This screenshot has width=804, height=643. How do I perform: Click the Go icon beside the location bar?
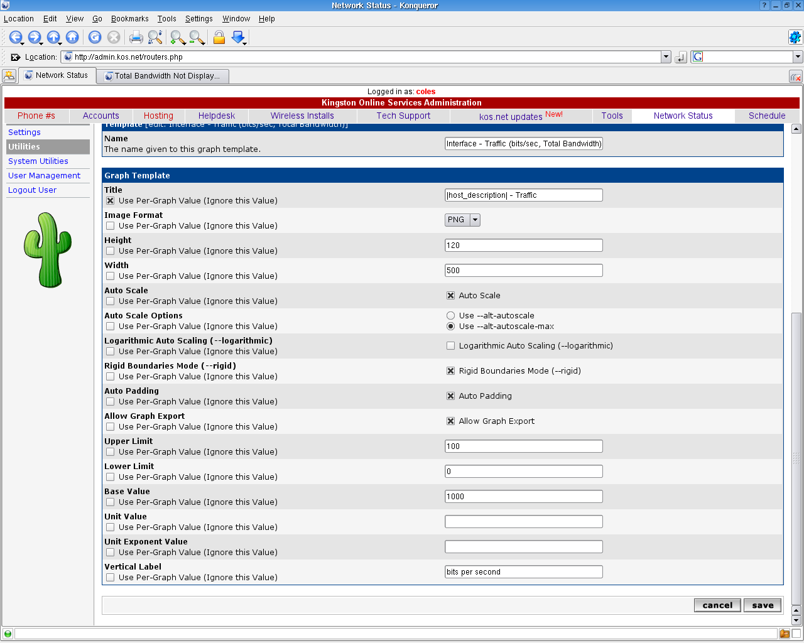click(x=681, y=57)
